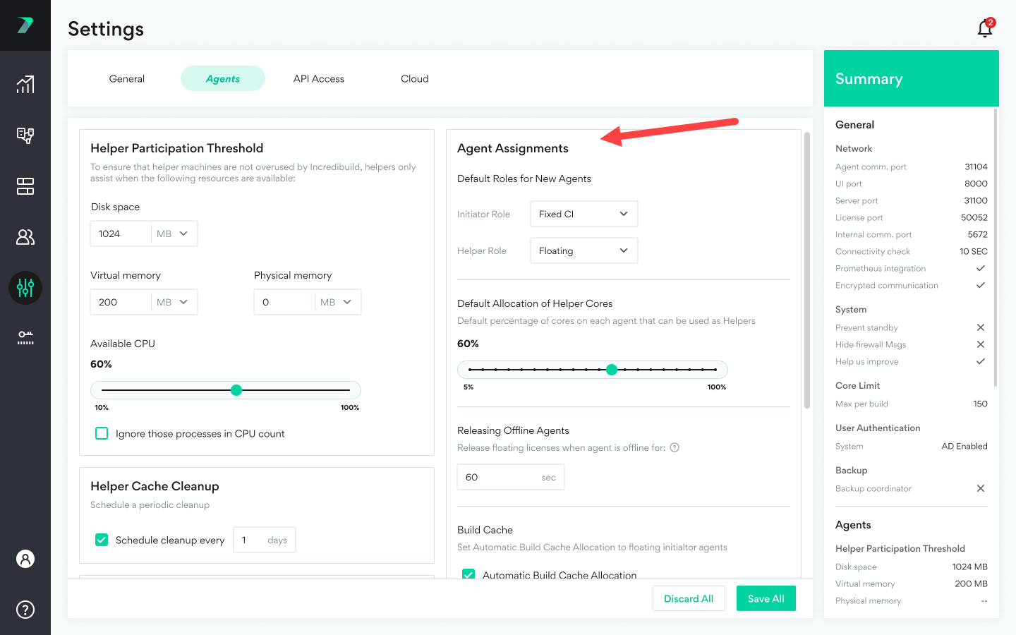
Task: Click the Available CPU slider handle
Action: point(236,390)
